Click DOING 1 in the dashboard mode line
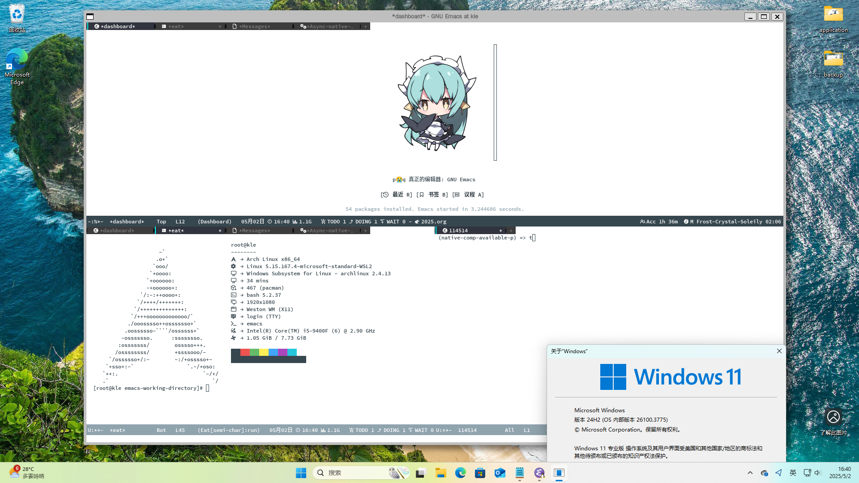The width and height of the screenshot is (859, 483). (363, 222)
